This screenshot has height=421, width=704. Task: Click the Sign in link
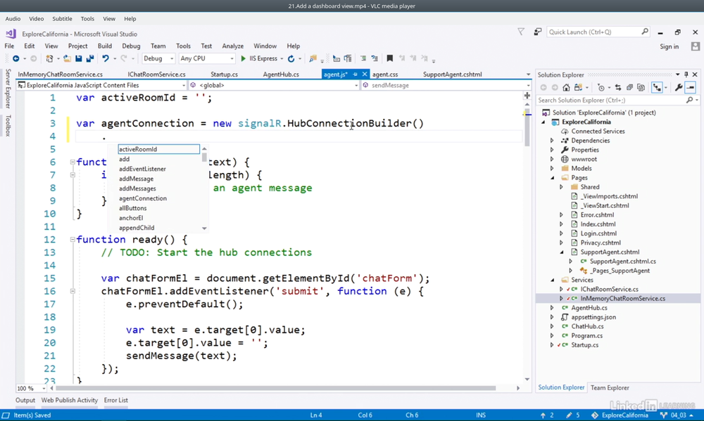(669, 46)
